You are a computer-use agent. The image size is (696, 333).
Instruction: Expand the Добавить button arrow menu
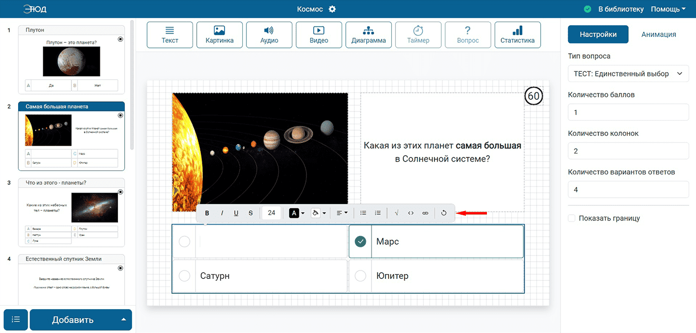click(x=124, y=320)
